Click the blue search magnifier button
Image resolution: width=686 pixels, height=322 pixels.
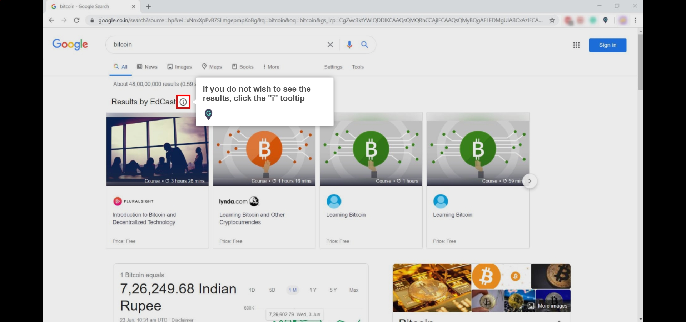(x=364, y=45)
